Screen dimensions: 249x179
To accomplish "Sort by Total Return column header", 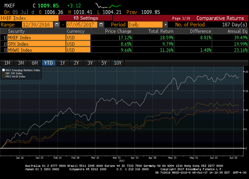I will (x=153, y=31).
